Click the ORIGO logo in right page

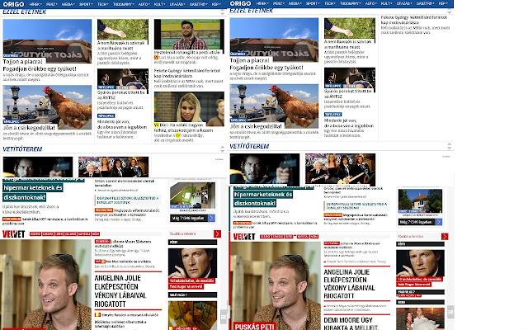pyautogui.click(x=243, y=4)
